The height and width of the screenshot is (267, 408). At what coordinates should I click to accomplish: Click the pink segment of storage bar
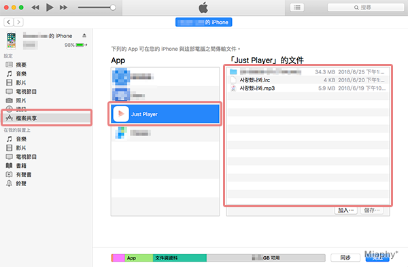click(119, 258)
